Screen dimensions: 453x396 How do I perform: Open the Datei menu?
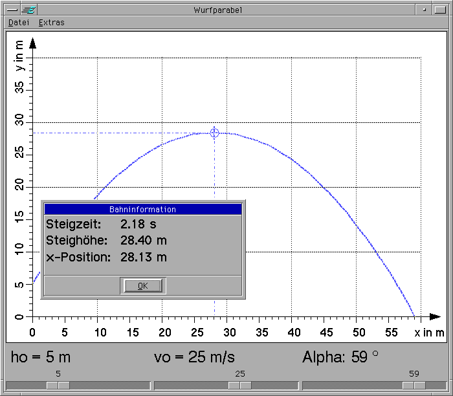(x=18, y=22)
